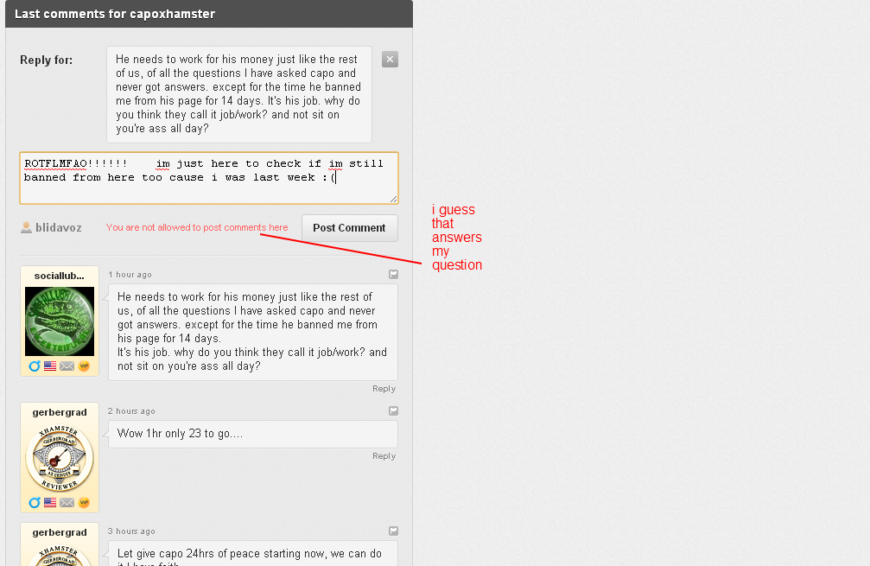Reply to gerbergrad's 'Wow 1hr only' comment
This screenshot has width=870, height=566.
point(384,456)
